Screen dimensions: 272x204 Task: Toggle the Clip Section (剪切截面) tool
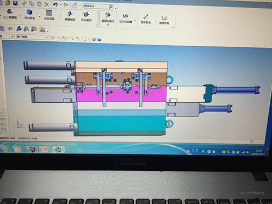pos(86,17)
